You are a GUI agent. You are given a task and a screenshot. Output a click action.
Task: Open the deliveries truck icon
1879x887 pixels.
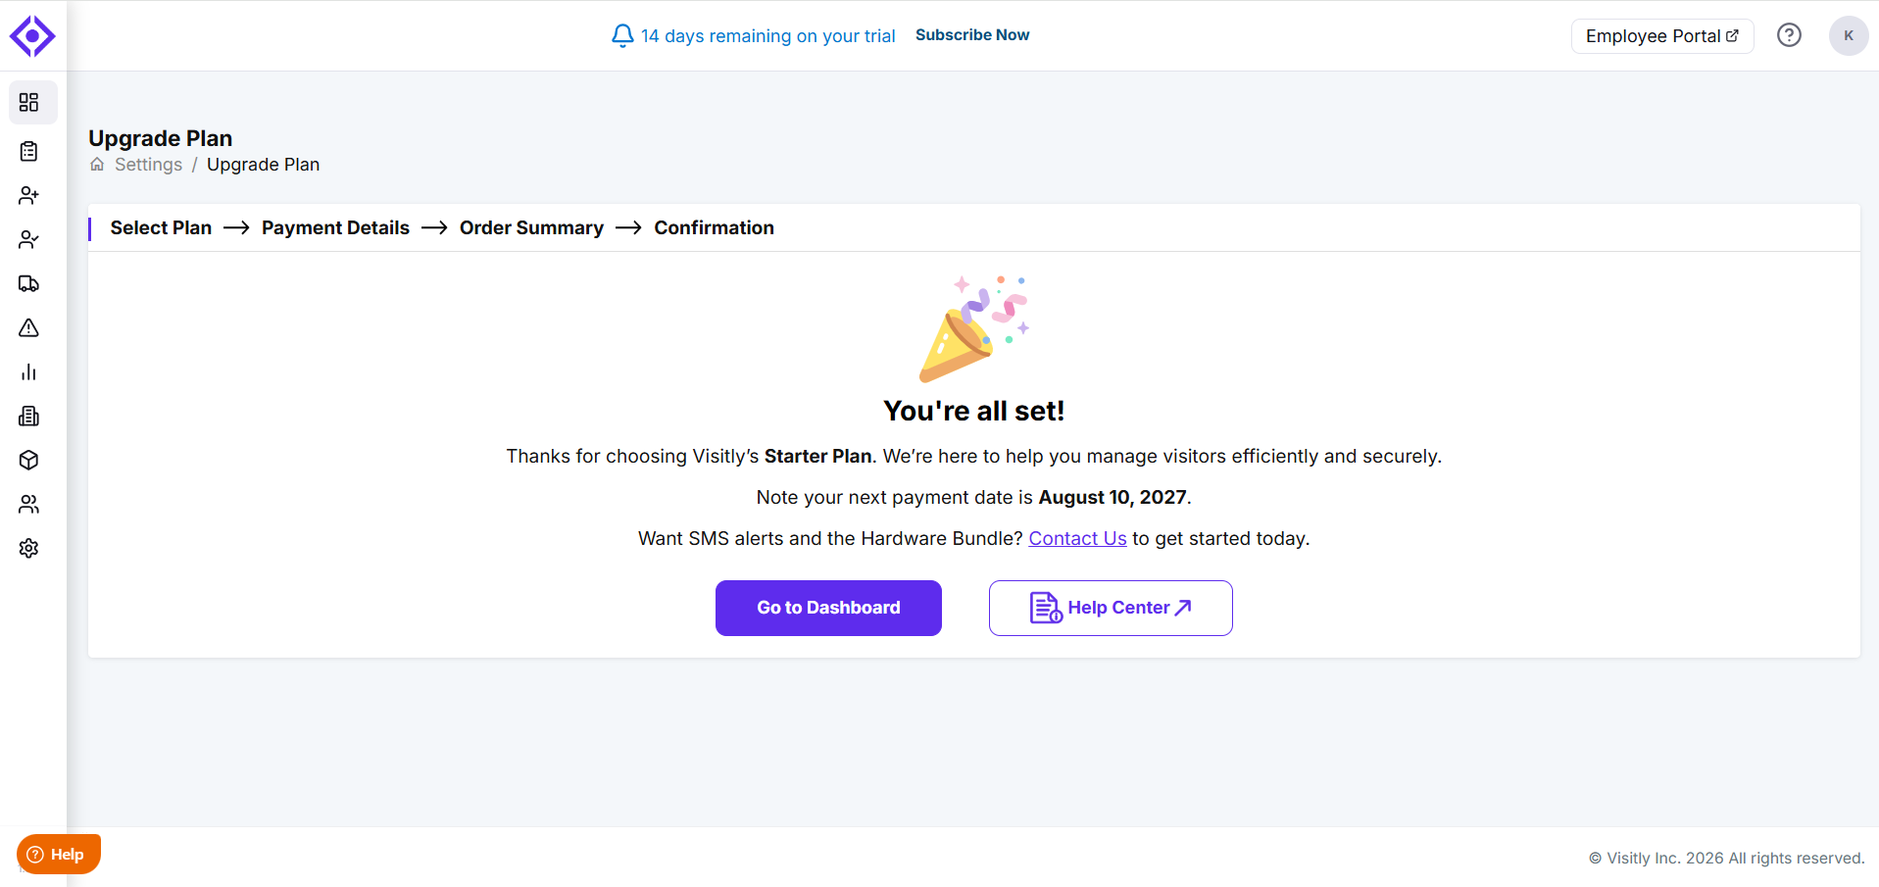click(29, 284)
